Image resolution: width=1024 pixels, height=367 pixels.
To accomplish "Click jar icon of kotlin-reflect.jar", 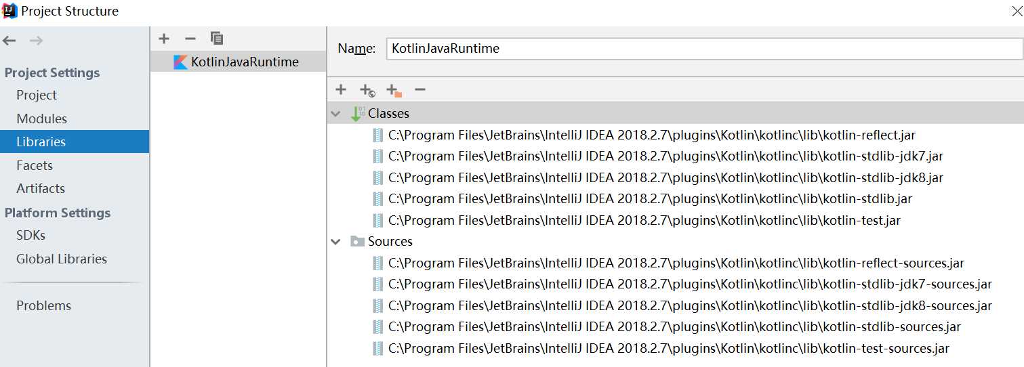I will pyautogui.click(x=378, y=135).
